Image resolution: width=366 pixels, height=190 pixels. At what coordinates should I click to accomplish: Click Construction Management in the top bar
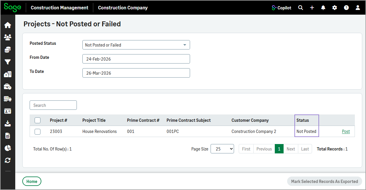click(x=59, y=8)
